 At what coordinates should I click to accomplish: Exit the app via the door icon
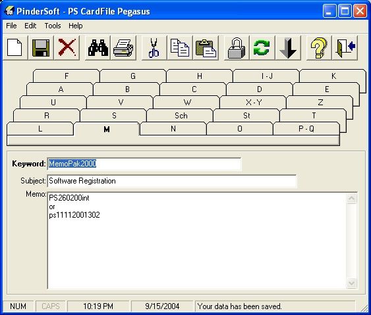pyautogui.click(x=345, y=48)
